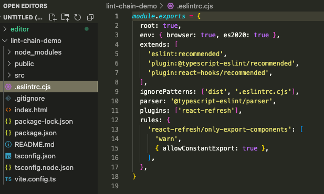324x194 pixels.
Task: Open index.html from the explorer
Action: coord(31,110)
